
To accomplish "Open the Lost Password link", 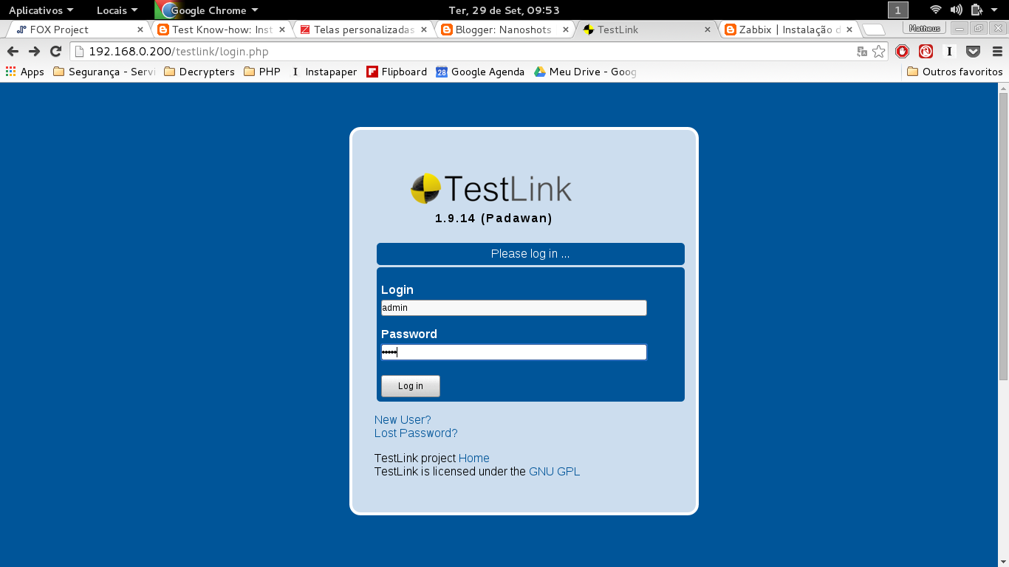I will click(415, 433).
